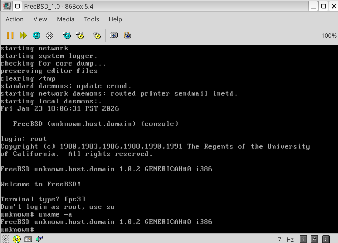Click the second camera capture icon
This screenshot has height=243, width=338.
[x=128, y=35]
